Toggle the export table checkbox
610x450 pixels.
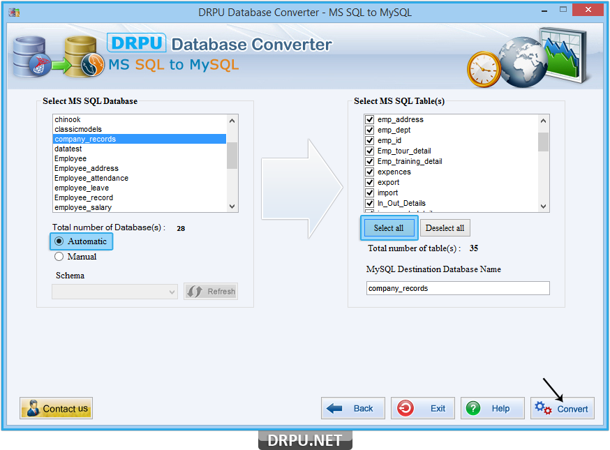point(370,182)
